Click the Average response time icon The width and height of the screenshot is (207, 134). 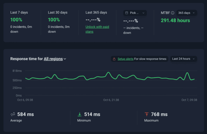(13, 114)
